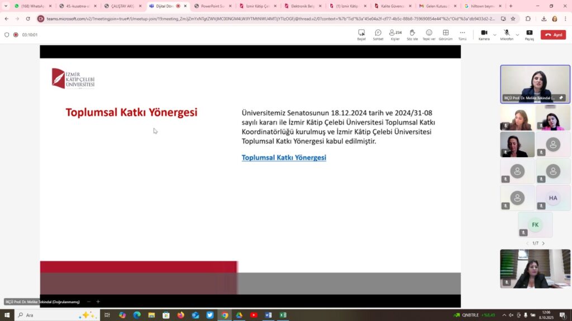This screenshot has height=321, width=572.
Task: Switch to the PowerPoint browser tab
Action: tap(209, 6)
